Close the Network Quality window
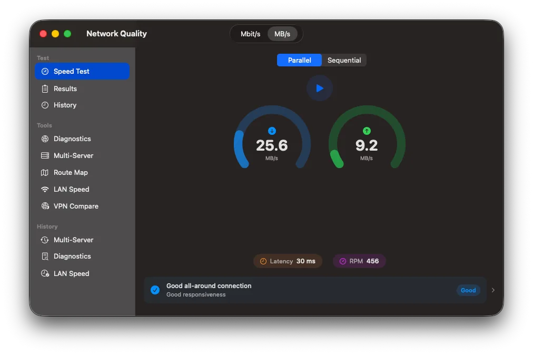533x355 pixels. [x=43, y=34]
